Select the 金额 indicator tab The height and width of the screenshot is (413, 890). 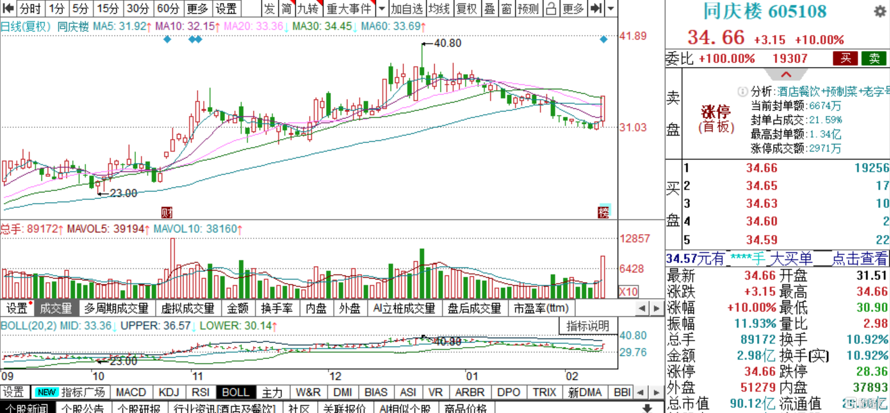tap(238, 308)
